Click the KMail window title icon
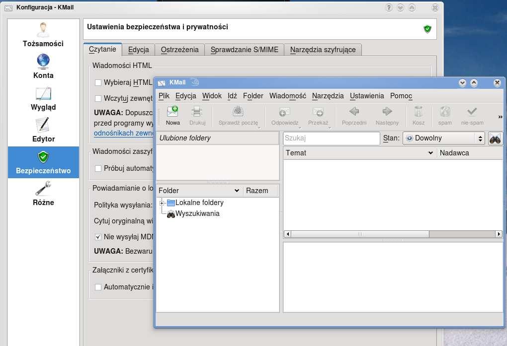The image size is (507, 346). click(162, 83)
